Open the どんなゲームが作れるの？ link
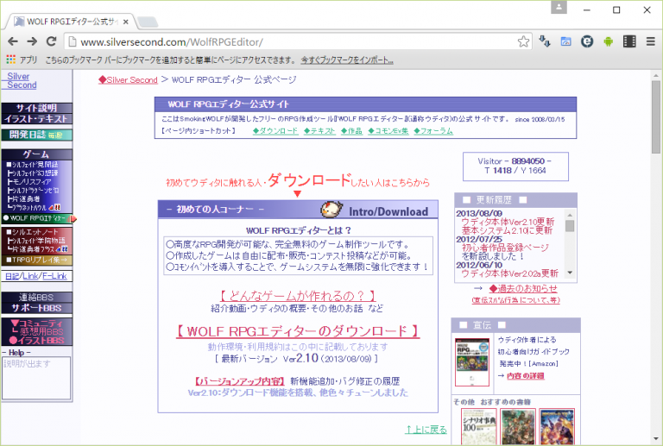This screenshot has width=663, height=446. click(x=298, y=296)
